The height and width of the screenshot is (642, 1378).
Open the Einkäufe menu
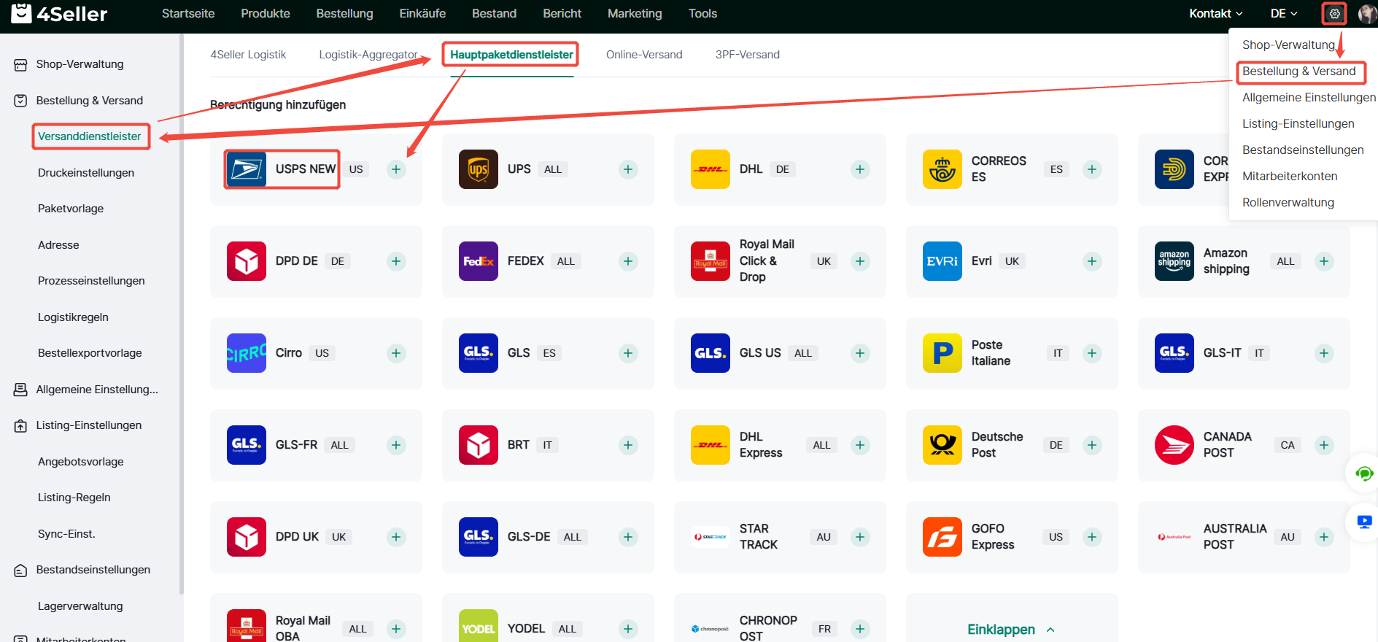[x=422, y=14]
